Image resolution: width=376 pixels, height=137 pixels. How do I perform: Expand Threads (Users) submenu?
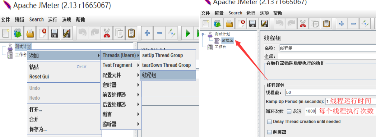coord(121,55)
